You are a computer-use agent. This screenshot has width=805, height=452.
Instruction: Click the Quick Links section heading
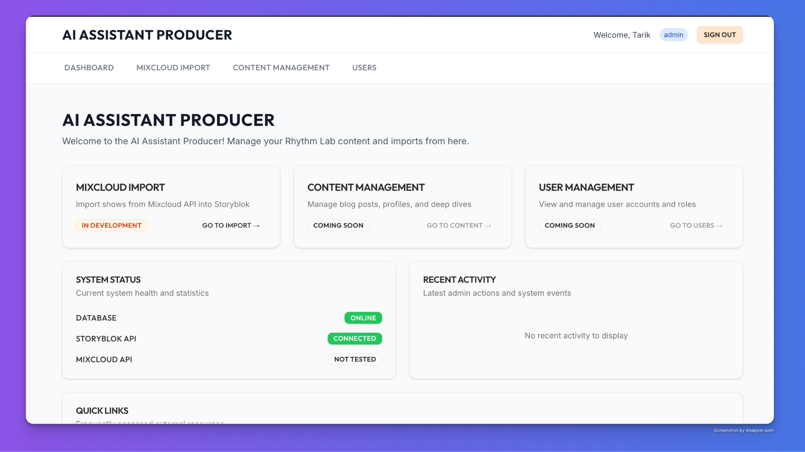102,411
